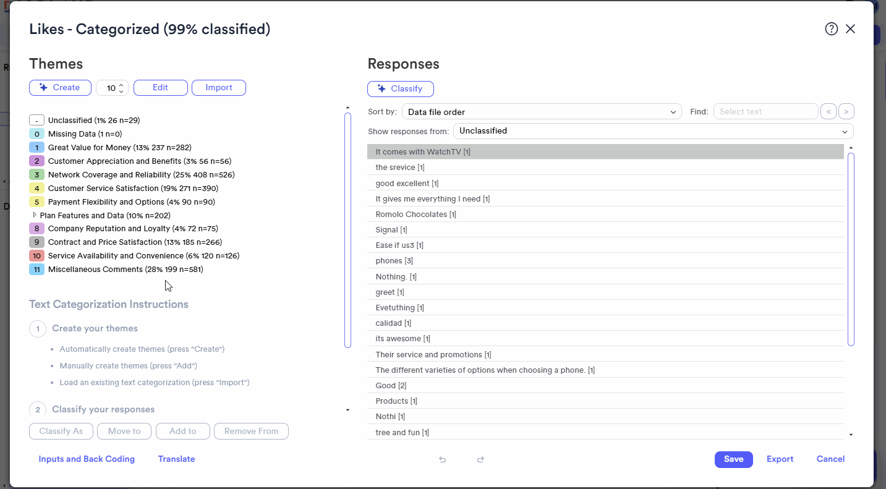Click the Find text input field
The height and width of the screenshot is (489, 886).
click(x=766, y=112)
